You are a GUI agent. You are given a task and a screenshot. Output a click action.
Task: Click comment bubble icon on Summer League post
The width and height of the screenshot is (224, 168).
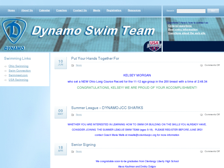(x=201, y=115)
